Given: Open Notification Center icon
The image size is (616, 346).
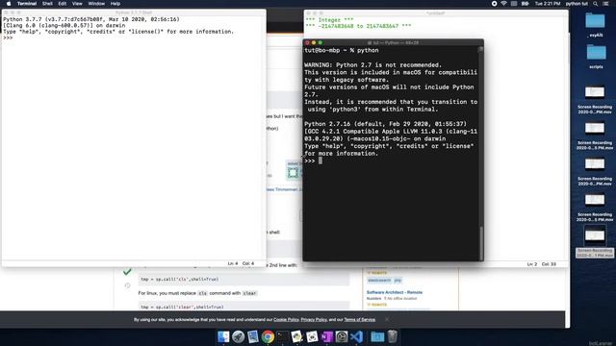Looking at the screenshot, I should coord(605,4).
